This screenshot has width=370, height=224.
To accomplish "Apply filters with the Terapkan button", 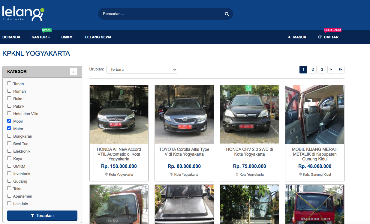I will click(42, 216).
